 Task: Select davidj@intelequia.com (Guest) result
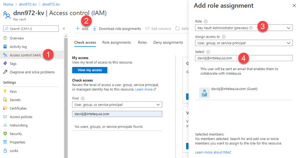[x=244, y=93]
